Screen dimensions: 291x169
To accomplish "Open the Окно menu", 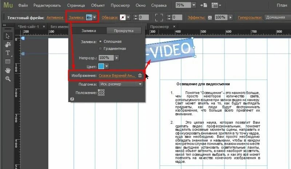I will click(140, 5).
